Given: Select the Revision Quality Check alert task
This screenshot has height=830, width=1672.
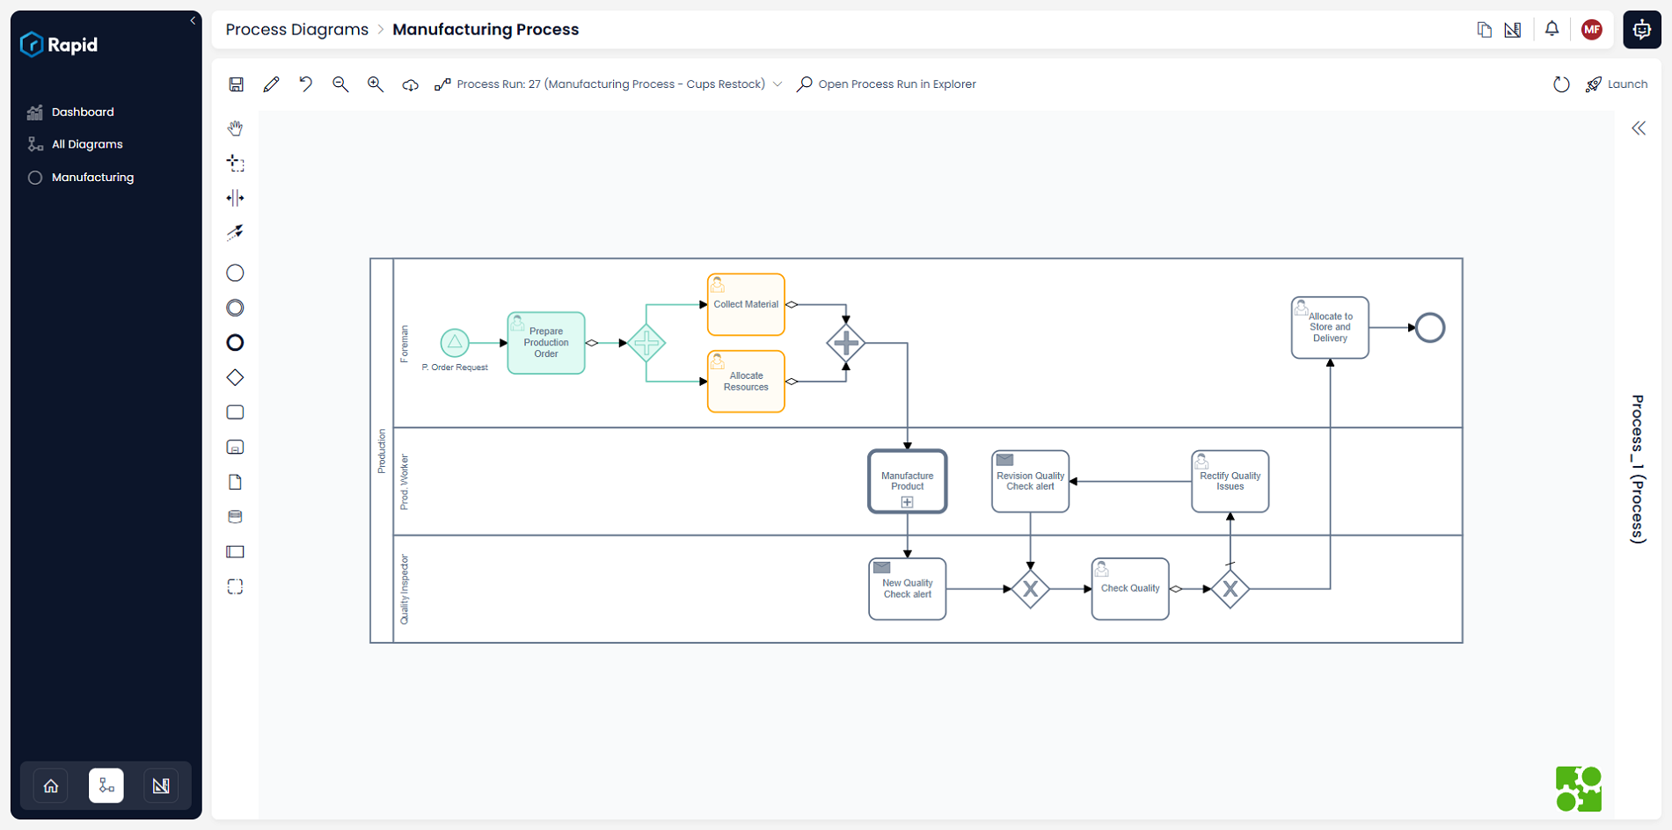Looking at the screenshot, I should (x=1030, y=482).
